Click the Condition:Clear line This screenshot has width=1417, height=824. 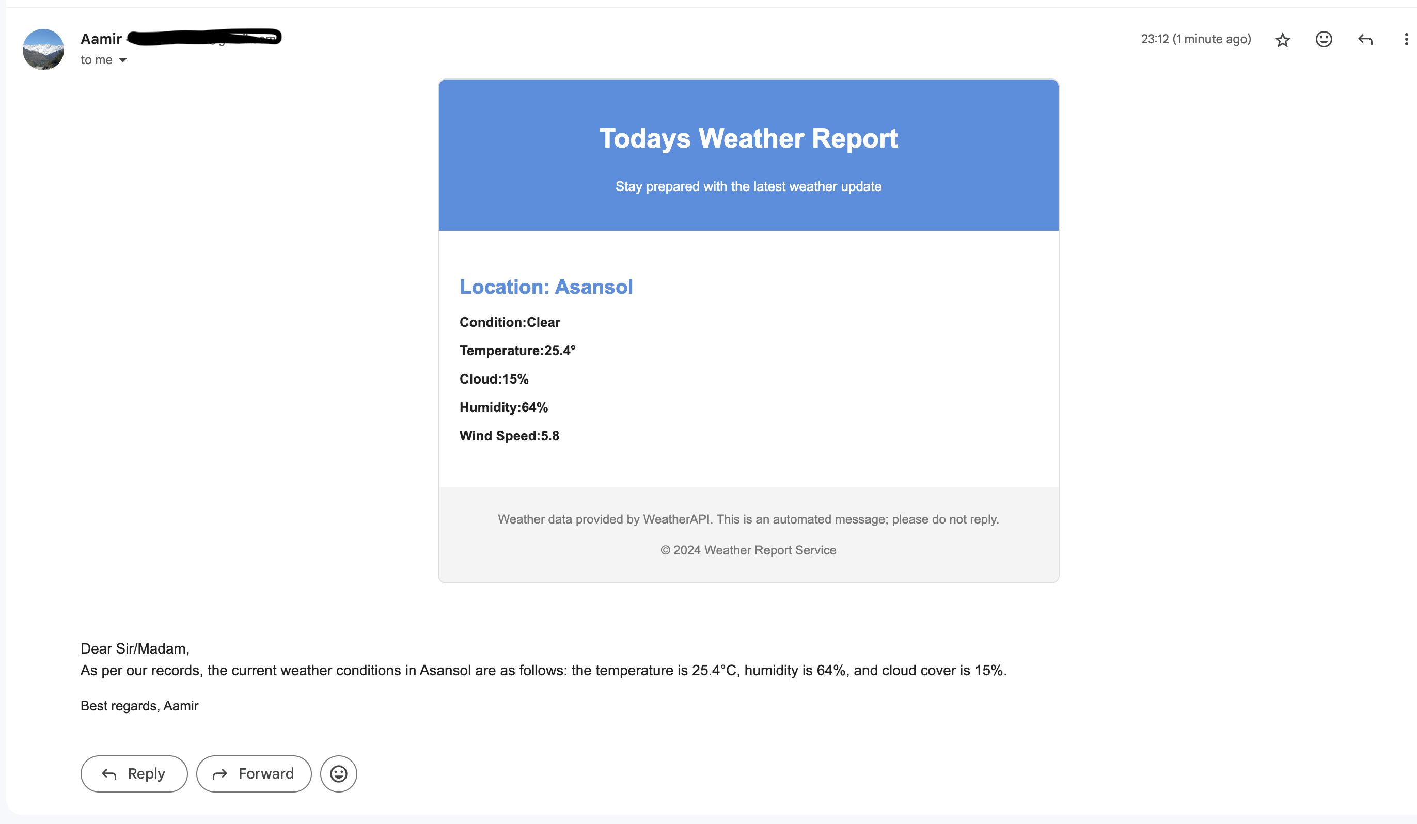510,322
